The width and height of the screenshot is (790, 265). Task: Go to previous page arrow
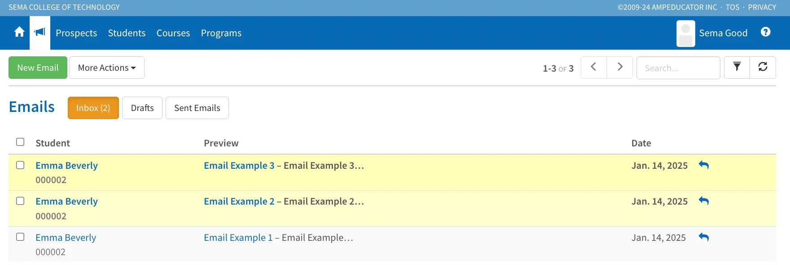click(x=594, y=67)
